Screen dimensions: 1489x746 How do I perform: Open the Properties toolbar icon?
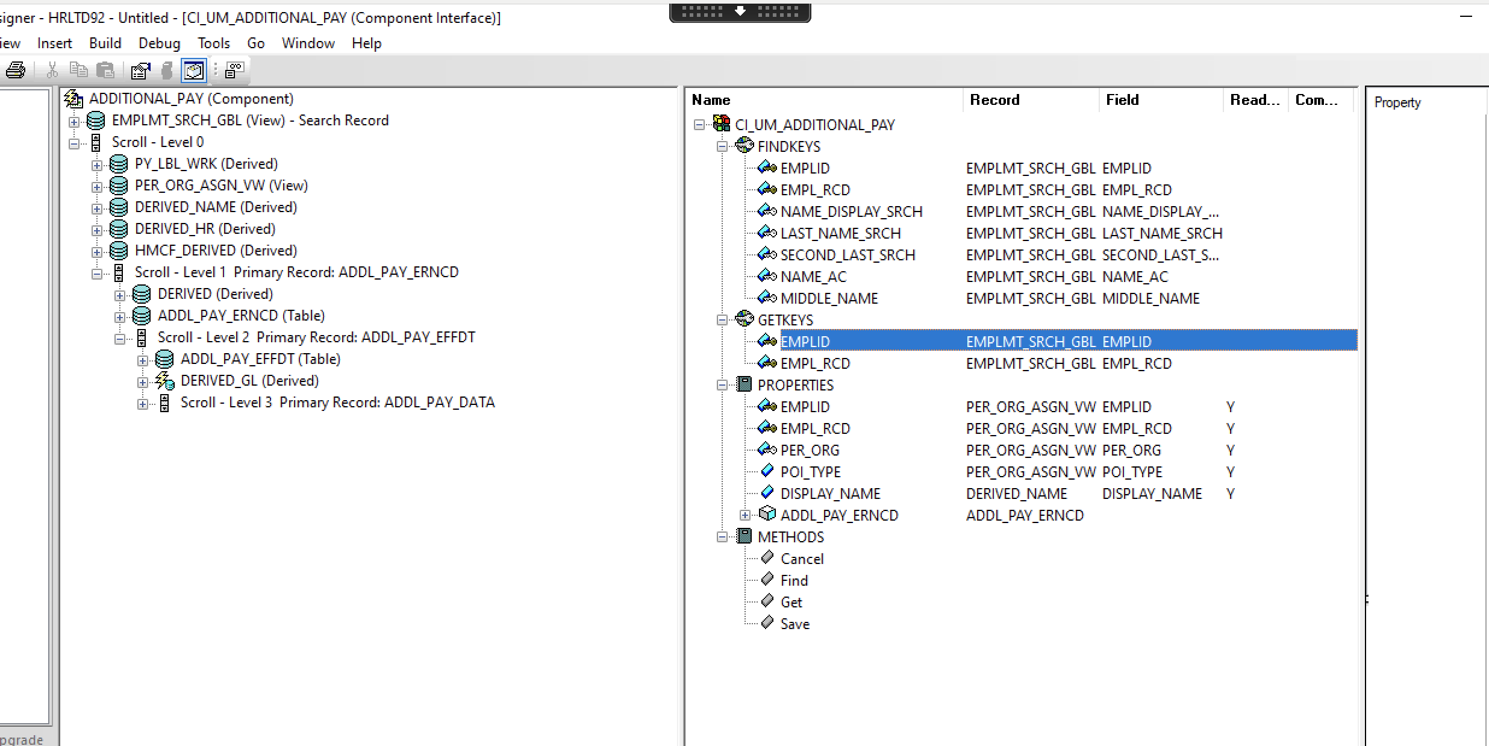tap(140, 71)
